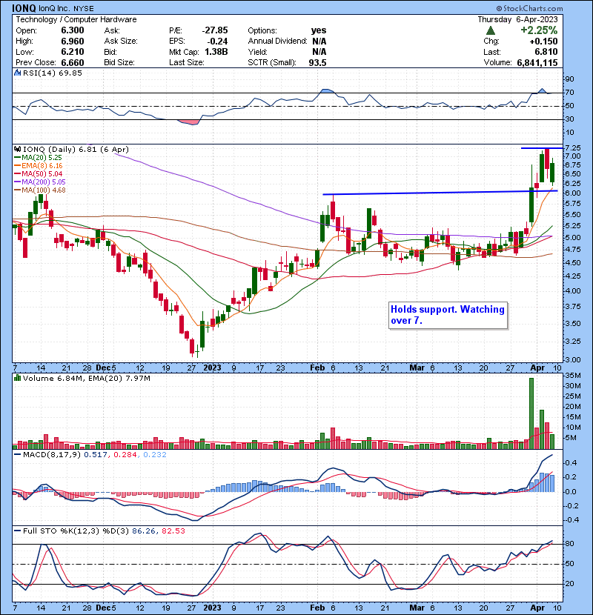Click the Ask Size label
The width and height of the screenshot is (593, 615).
coord(121,41)
